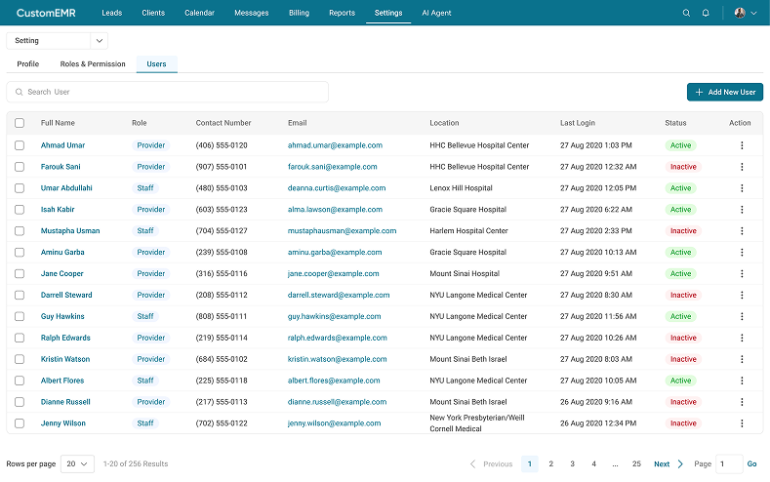Image resolution: width=770 pixels, height=482 pixels.
Task: Open row actions for Mustapha Usman
Action: click(x=742, y=231)
